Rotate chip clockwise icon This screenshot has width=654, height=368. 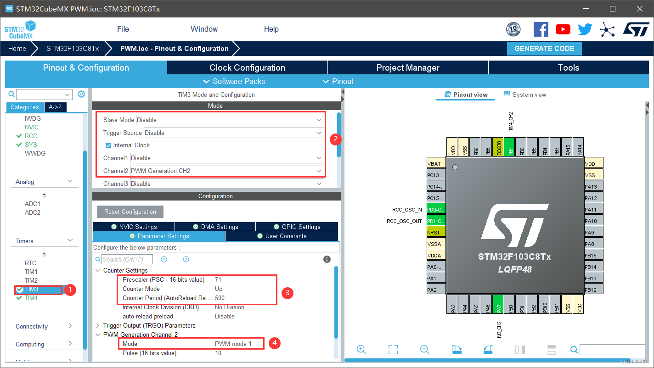tap(457, 350)
